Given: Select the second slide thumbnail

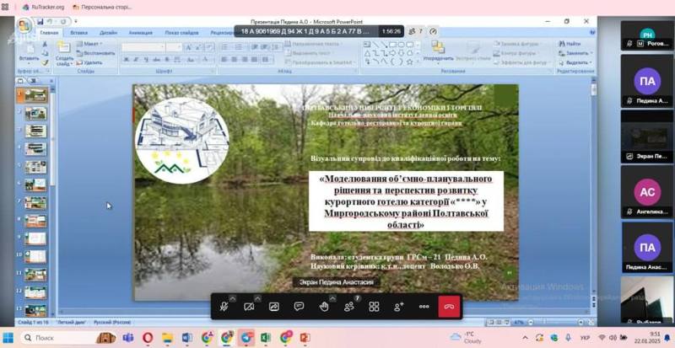Looking at the screenshot, I should [x=35, y=113].
